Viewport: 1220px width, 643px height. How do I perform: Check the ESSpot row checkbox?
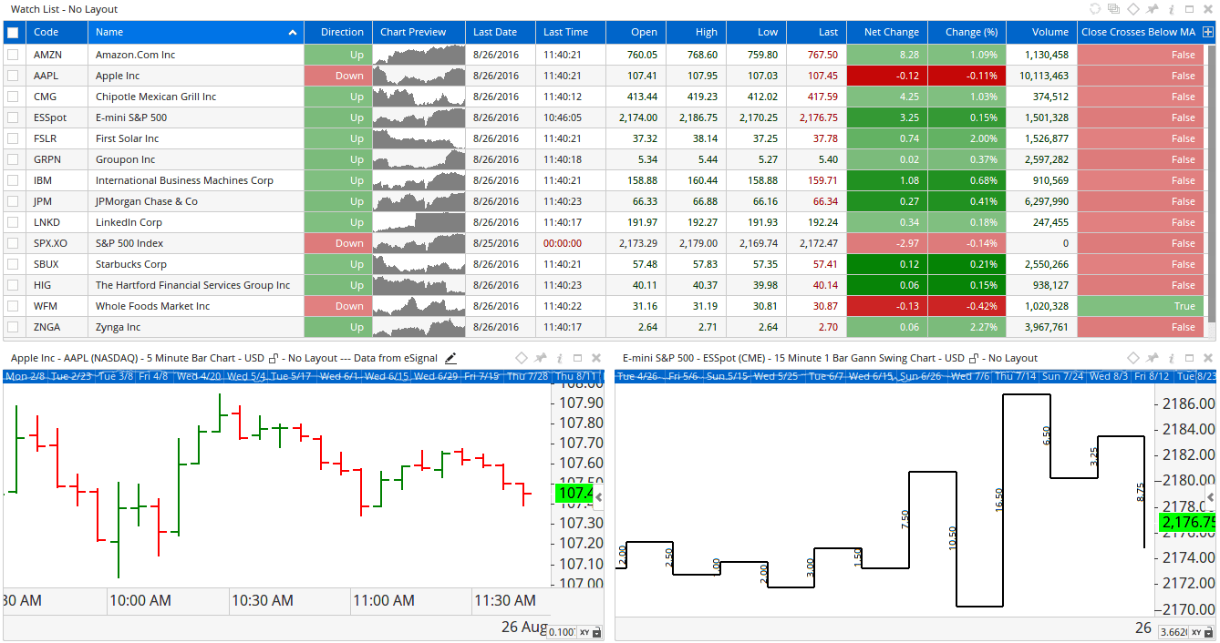coord(13,117)
